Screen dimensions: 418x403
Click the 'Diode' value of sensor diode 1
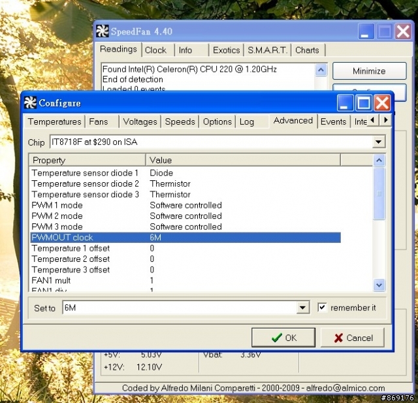[x=161, y=173]
